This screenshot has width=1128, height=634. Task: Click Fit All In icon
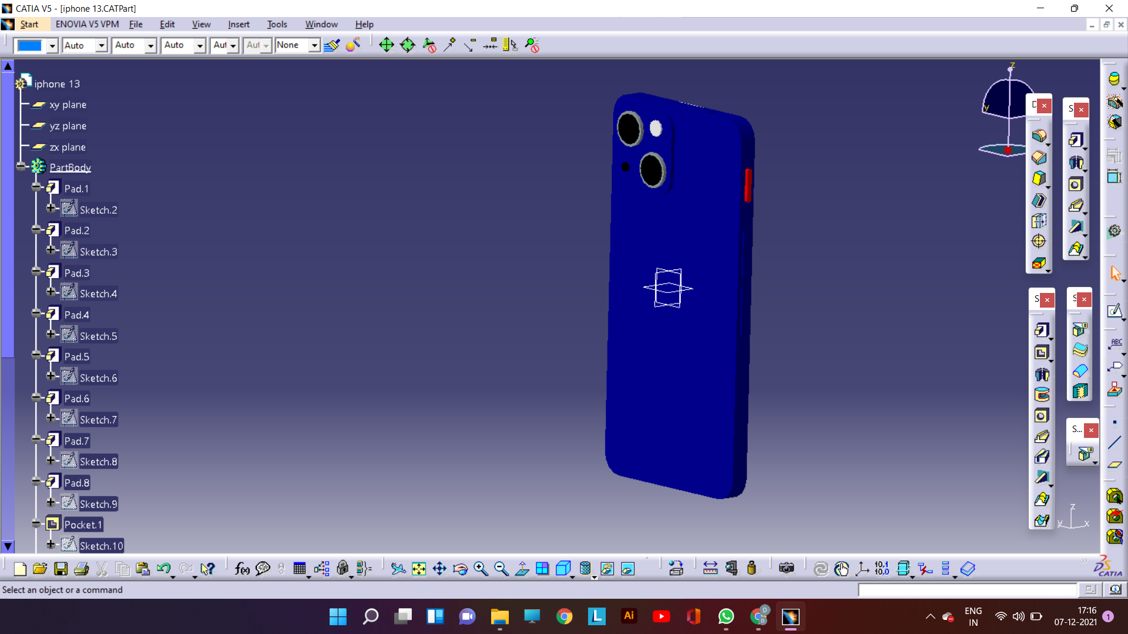pos(419,568)
